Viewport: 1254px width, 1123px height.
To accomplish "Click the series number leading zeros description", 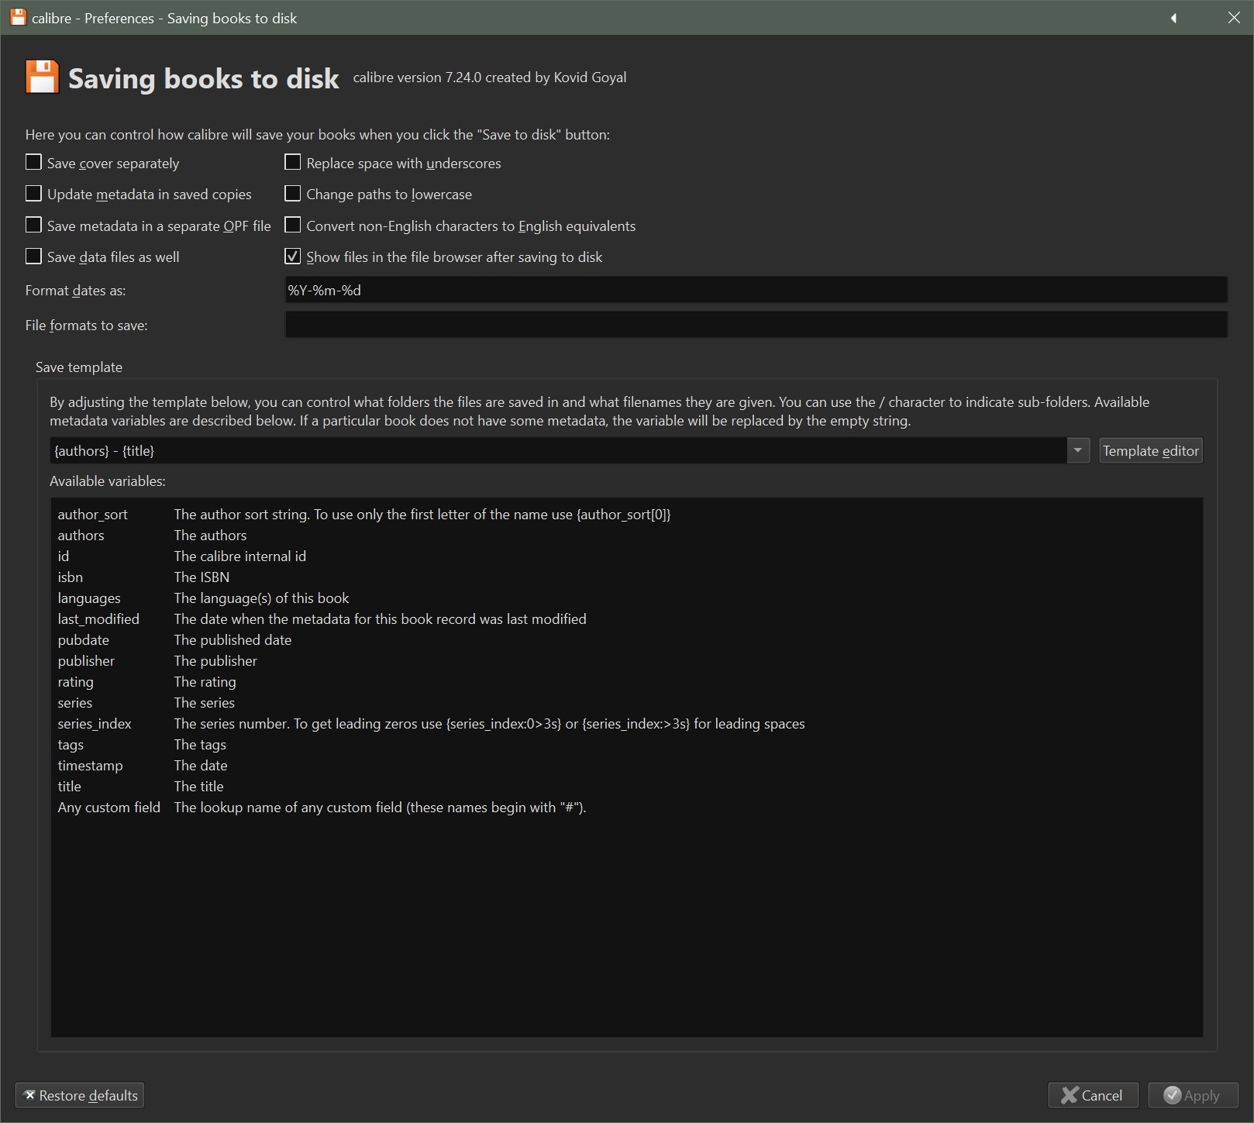I will pyautogui.click(x=490, y=724).
